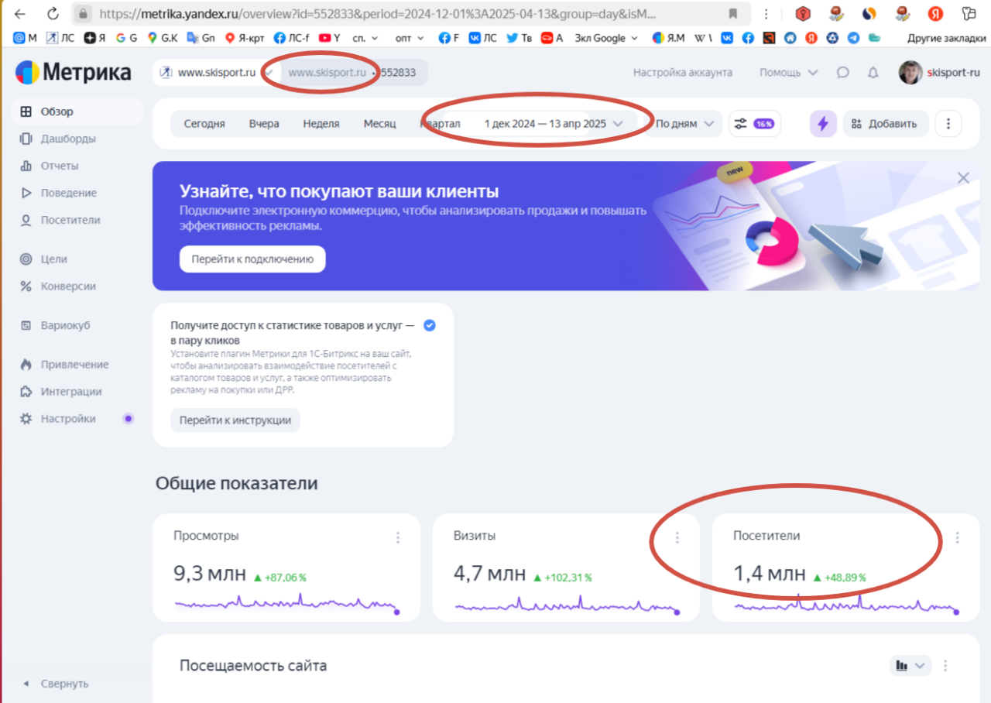Open the Визиты card three-dot menu
This screenshot has height=703, width=991.
pyautogui.click(x=677, y=537)
